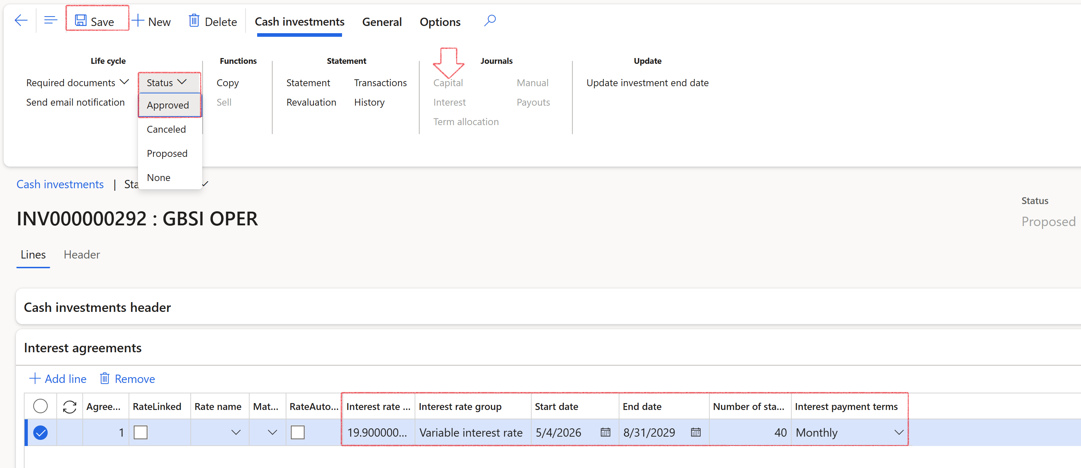
Task: Open the Statement action
Action: (308, 83)
